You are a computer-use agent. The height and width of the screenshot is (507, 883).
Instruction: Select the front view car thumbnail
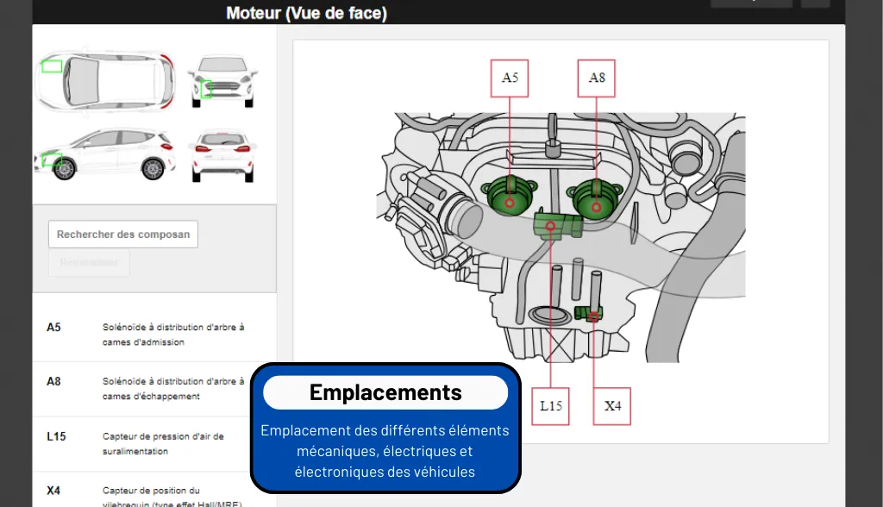coord(223,82)
